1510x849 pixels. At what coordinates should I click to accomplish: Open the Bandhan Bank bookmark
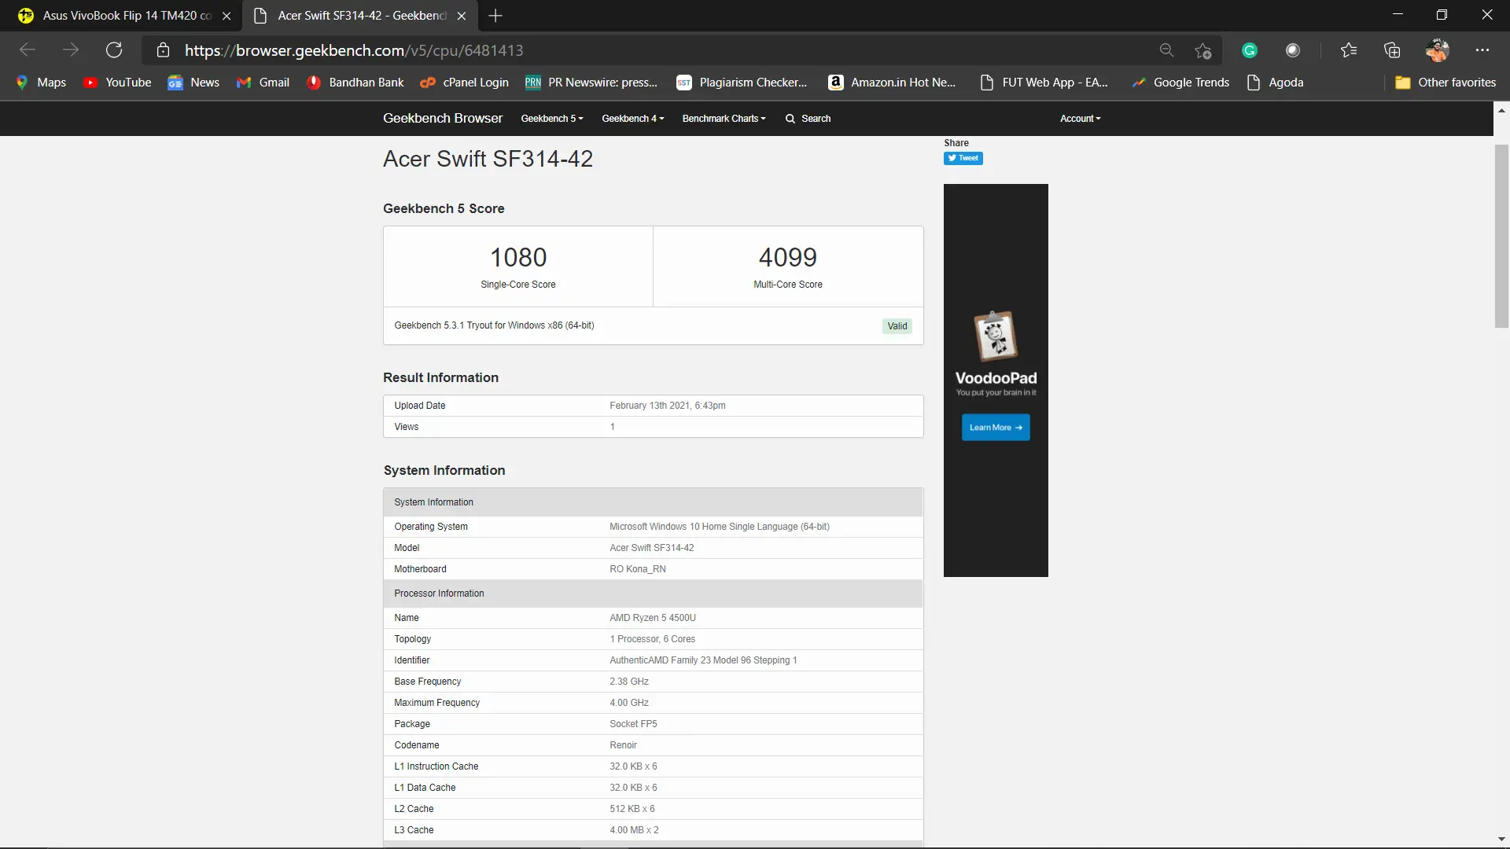pos(355,83)
